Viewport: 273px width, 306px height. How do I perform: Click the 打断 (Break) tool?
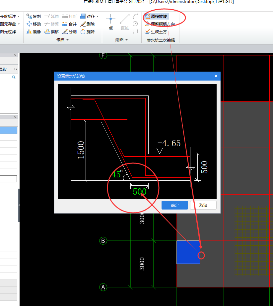coord(70,16)
